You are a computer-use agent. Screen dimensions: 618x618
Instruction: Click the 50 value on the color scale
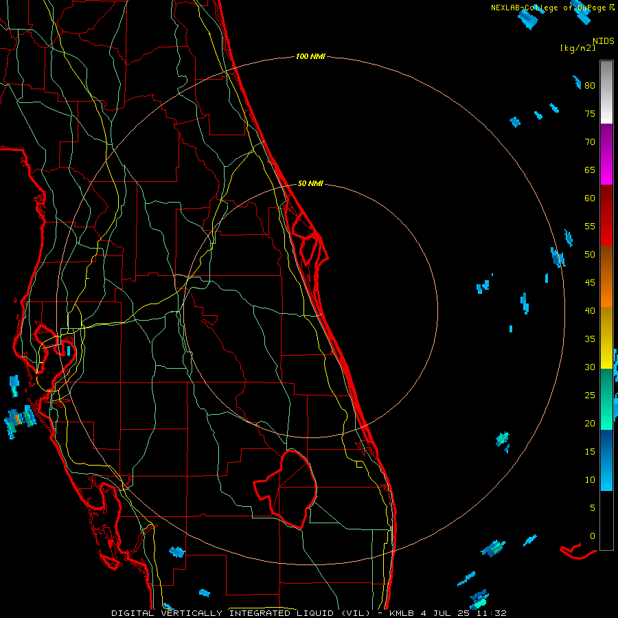[x=590, y=255]
